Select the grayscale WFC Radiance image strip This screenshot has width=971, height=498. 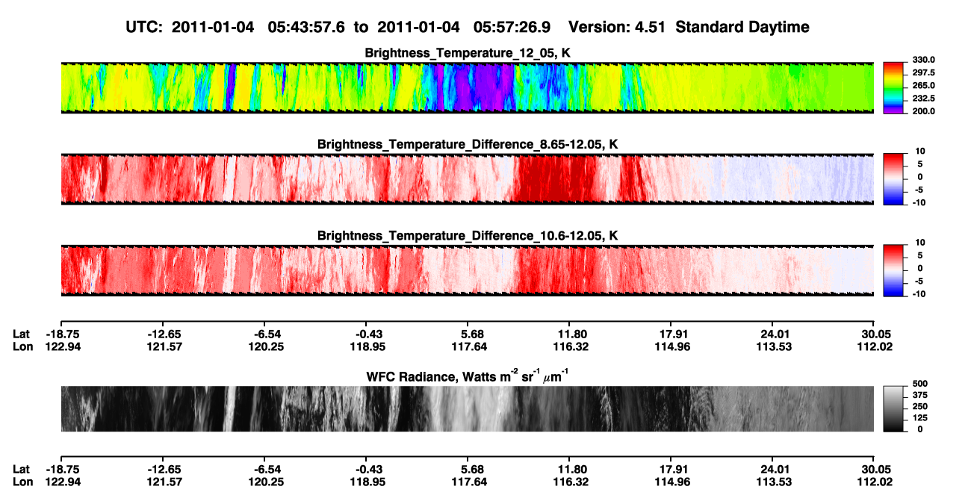[x=467, y=408]
